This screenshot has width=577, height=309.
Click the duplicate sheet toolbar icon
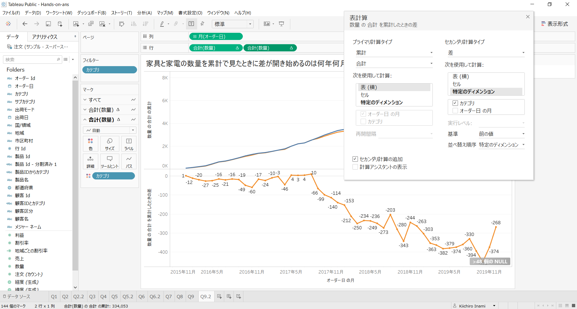point(91,24)
